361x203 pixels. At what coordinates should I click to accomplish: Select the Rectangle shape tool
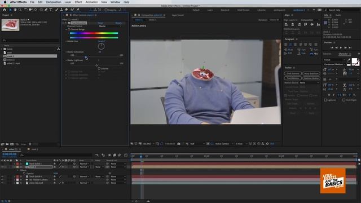click(x=41, y=10)
